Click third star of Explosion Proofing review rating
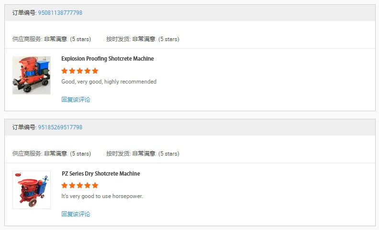379x230 pixels. [x=80, y=71]
